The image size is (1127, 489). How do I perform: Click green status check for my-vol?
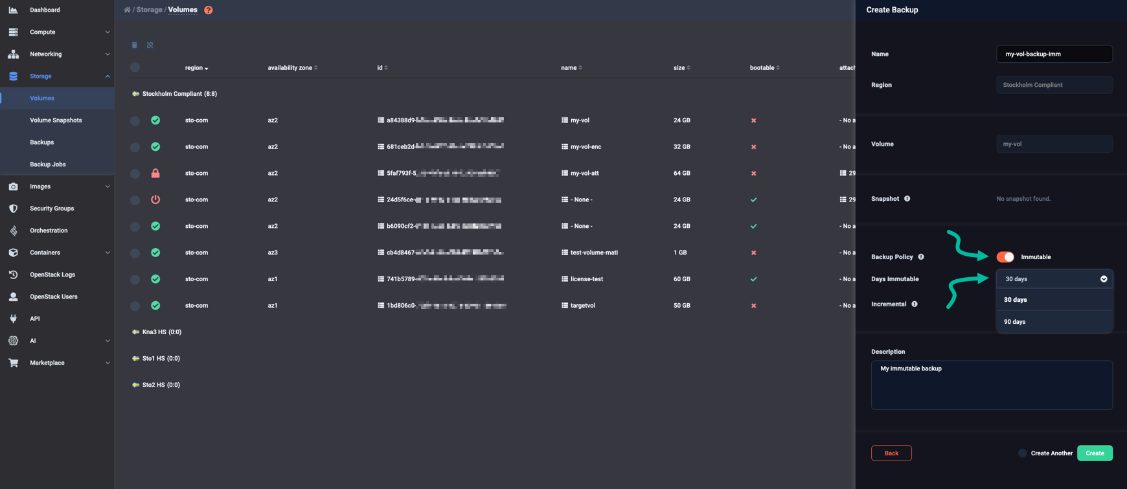click(x=155, y=120)
